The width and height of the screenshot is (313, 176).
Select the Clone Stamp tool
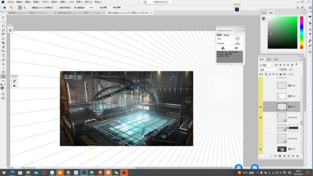tap(3, 43)
